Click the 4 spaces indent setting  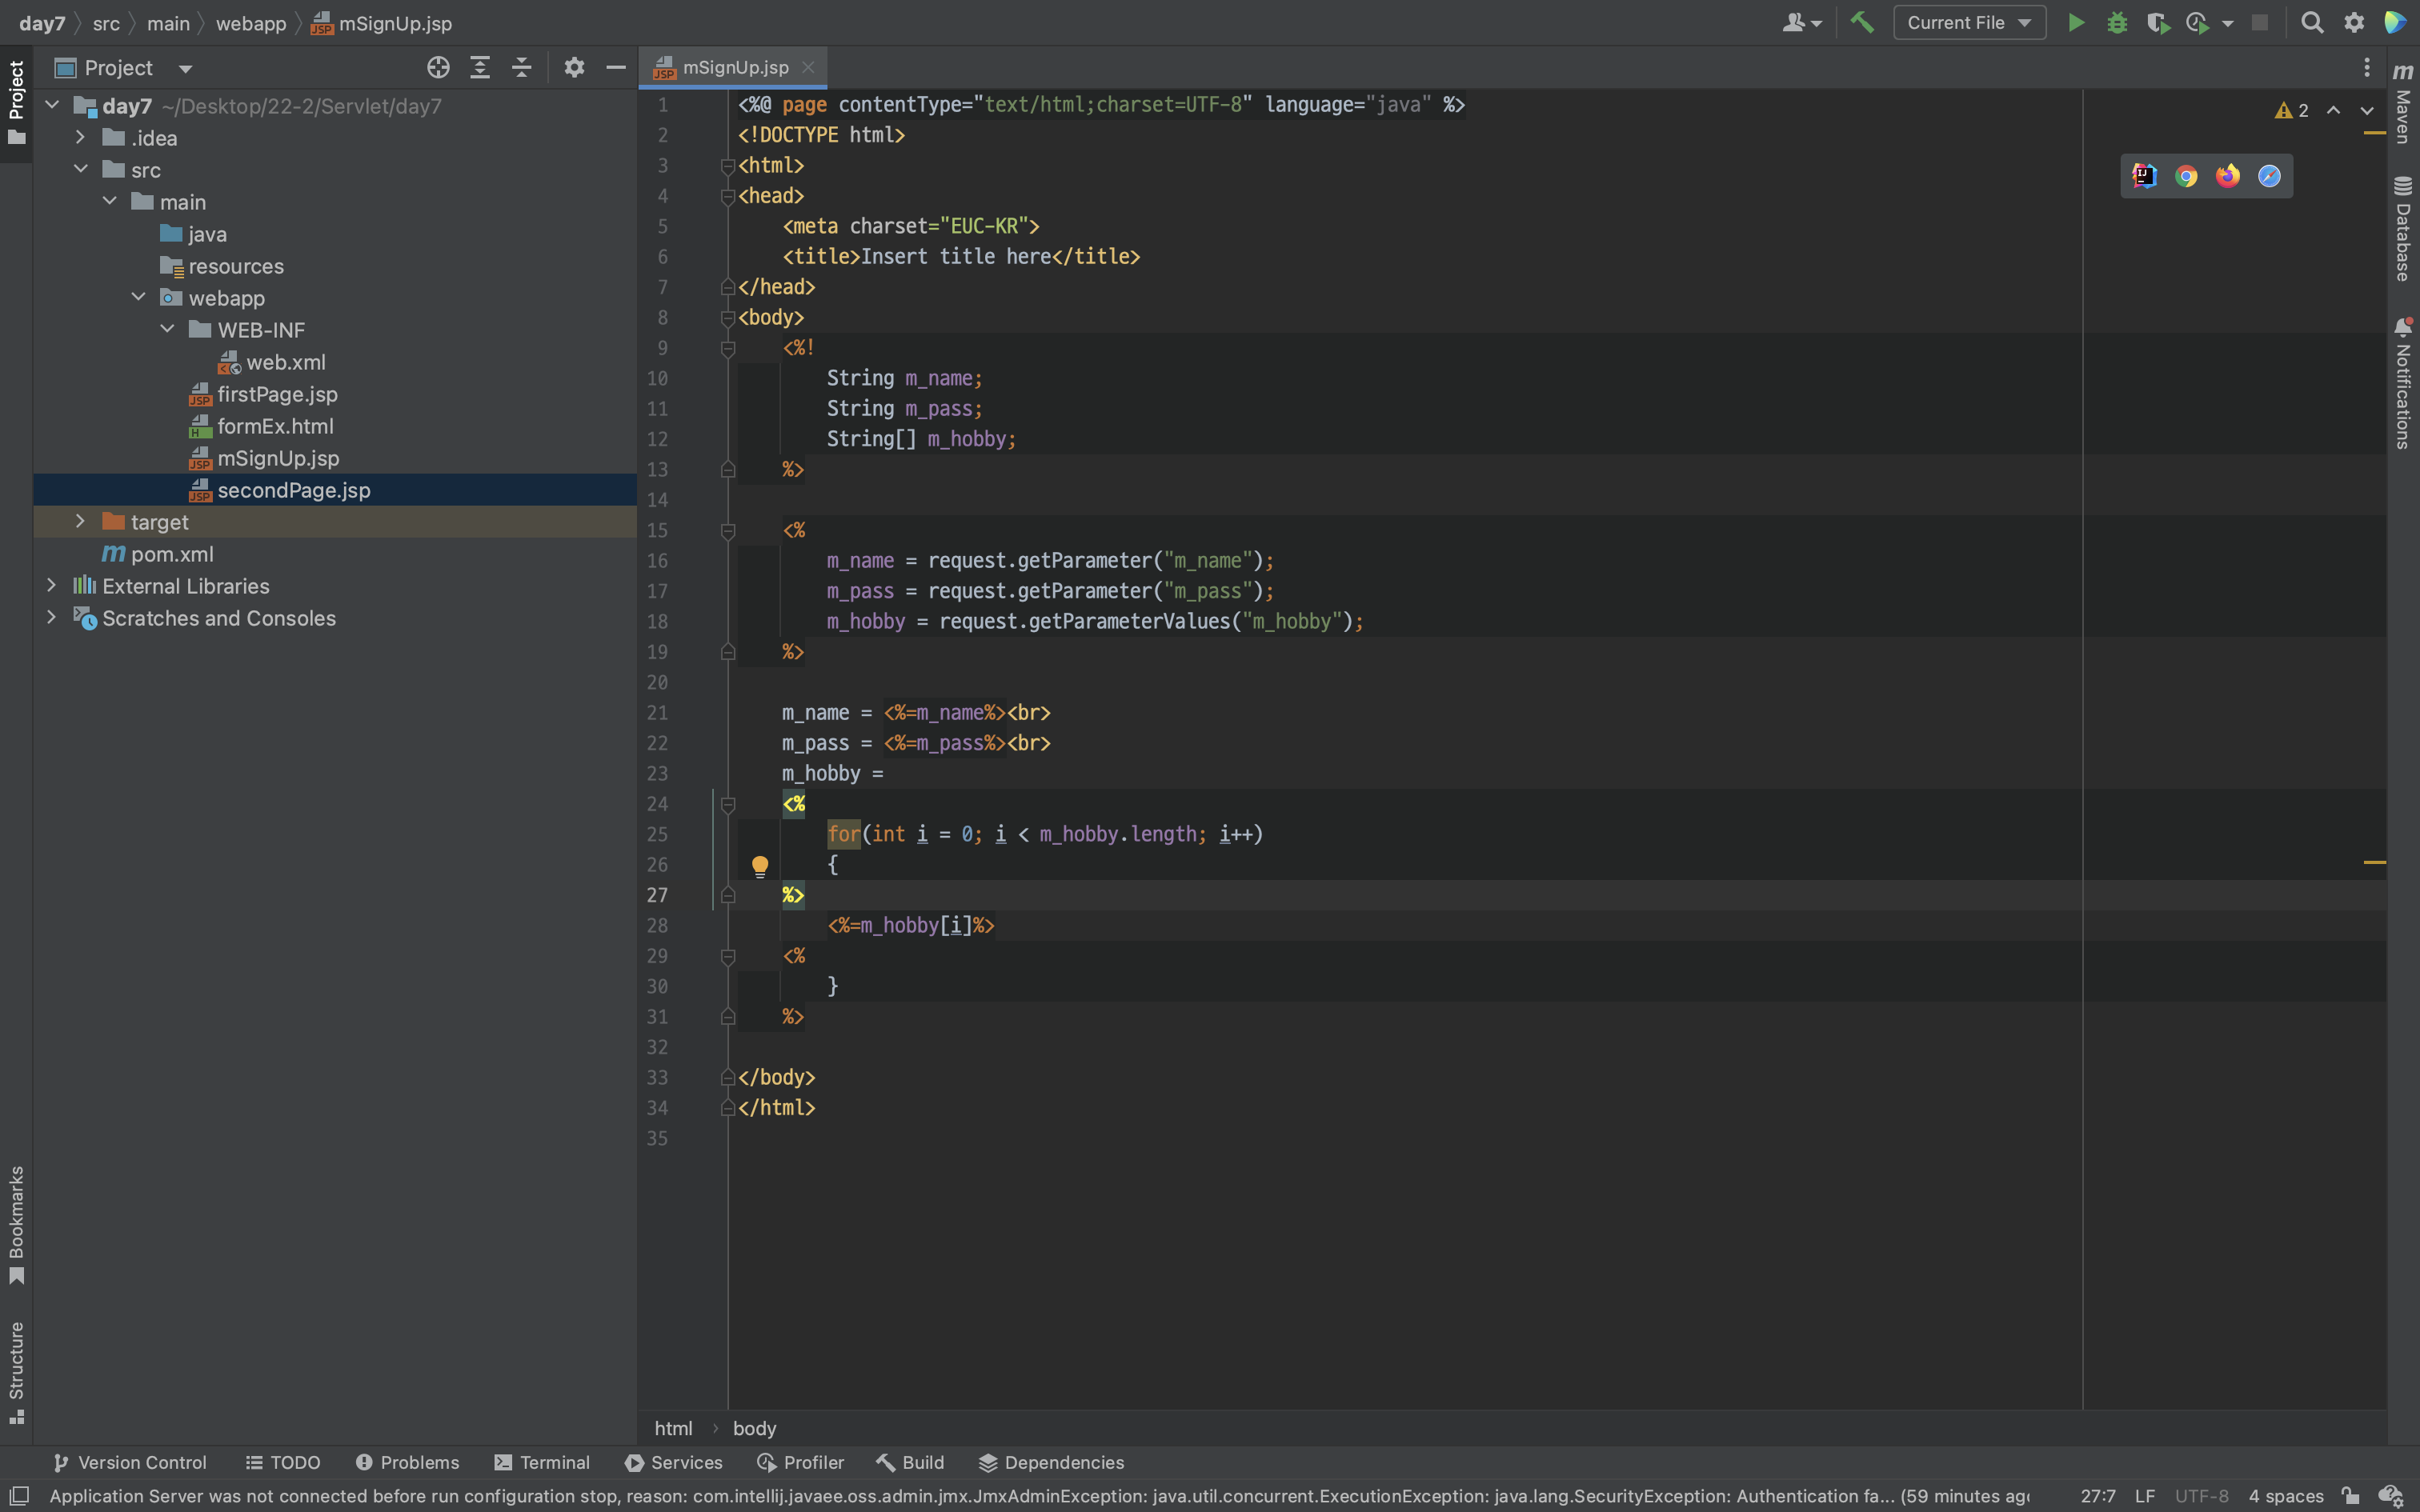2285,1496
